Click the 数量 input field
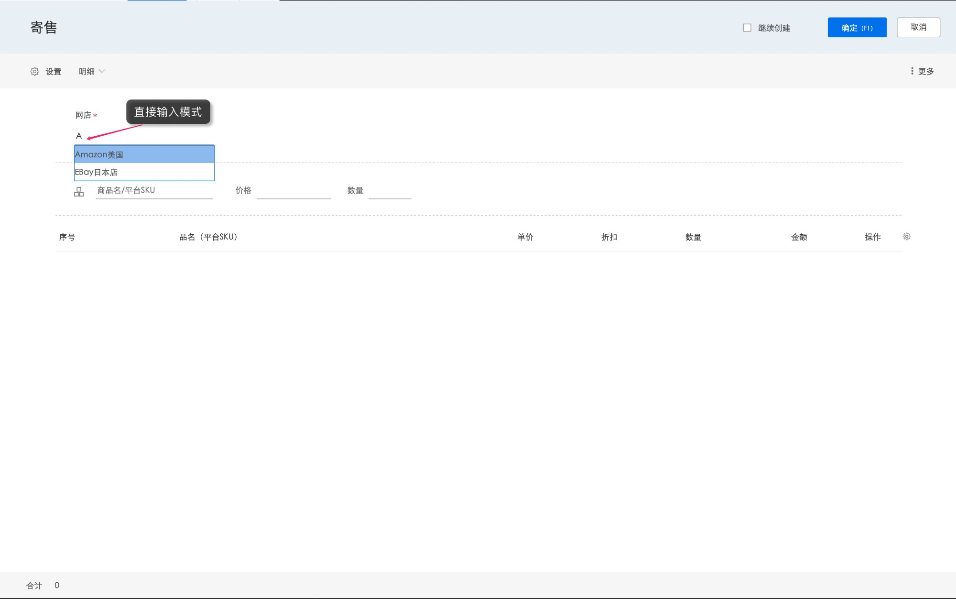The height and width of the screenshot is (599, 956). (390, 191)
